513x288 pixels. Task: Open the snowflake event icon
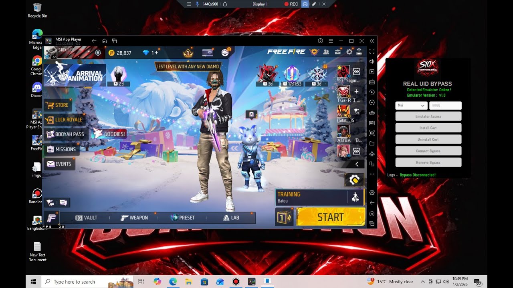tap(317, 75)
